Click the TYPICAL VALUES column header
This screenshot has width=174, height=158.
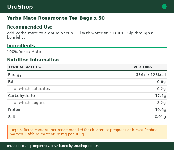pos(24,67)
